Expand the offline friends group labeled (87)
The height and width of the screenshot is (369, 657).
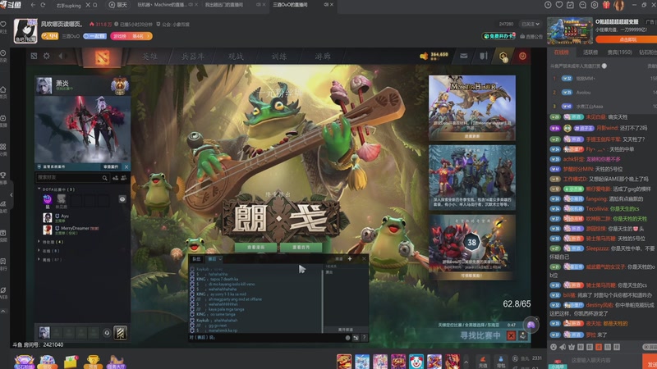click(x=39, y=259)
